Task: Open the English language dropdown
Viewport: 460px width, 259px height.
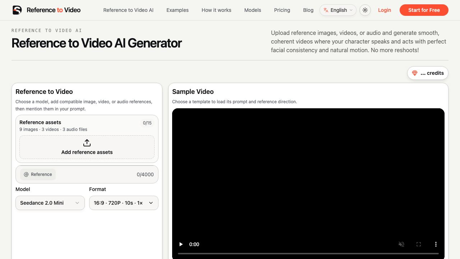Action: [x=338, y=10]
